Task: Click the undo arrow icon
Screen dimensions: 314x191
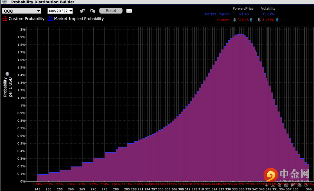Action: pyautogui.click(x=83, y=11)
